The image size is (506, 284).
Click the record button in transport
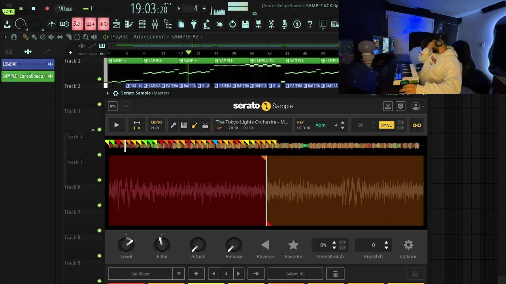(47, 8)
